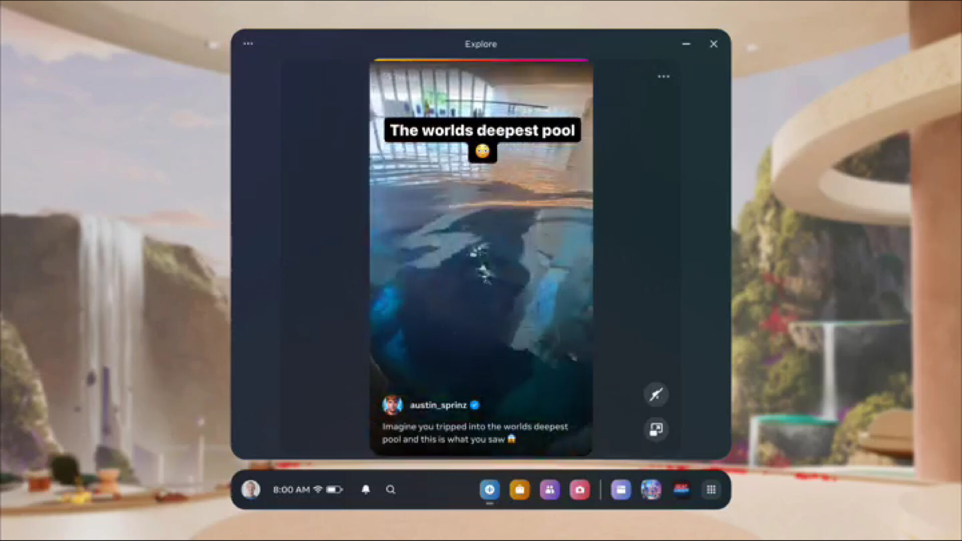Open the purple People app
The image size is (962, 541).
coord(550,489)
